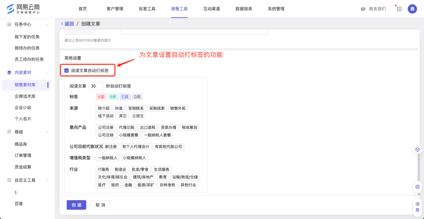
Task: Select the 有个人代理会计 tag
Action: coord(136,147)
